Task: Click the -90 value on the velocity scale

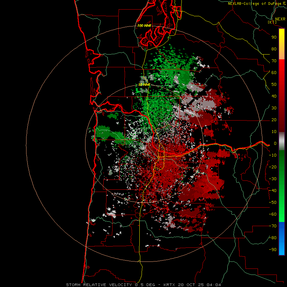Action: [273, 250]
